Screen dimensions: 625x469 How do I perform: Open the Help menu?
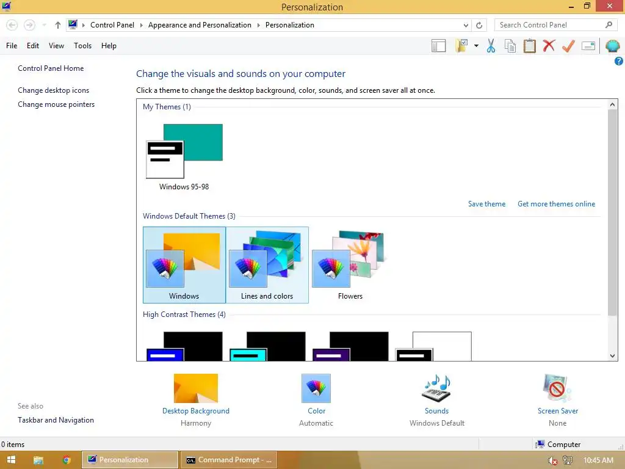coord(109,45)
